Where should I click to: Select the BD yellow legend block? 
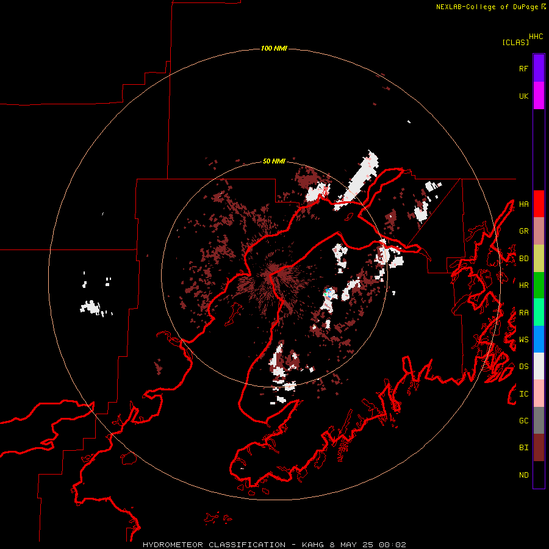tap(539, 258)
